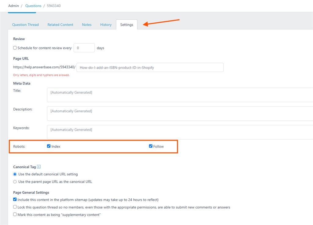Toggle Schedule for content review checkbox
The width and height of the screenshot is (313, 225).
[15, 48]
